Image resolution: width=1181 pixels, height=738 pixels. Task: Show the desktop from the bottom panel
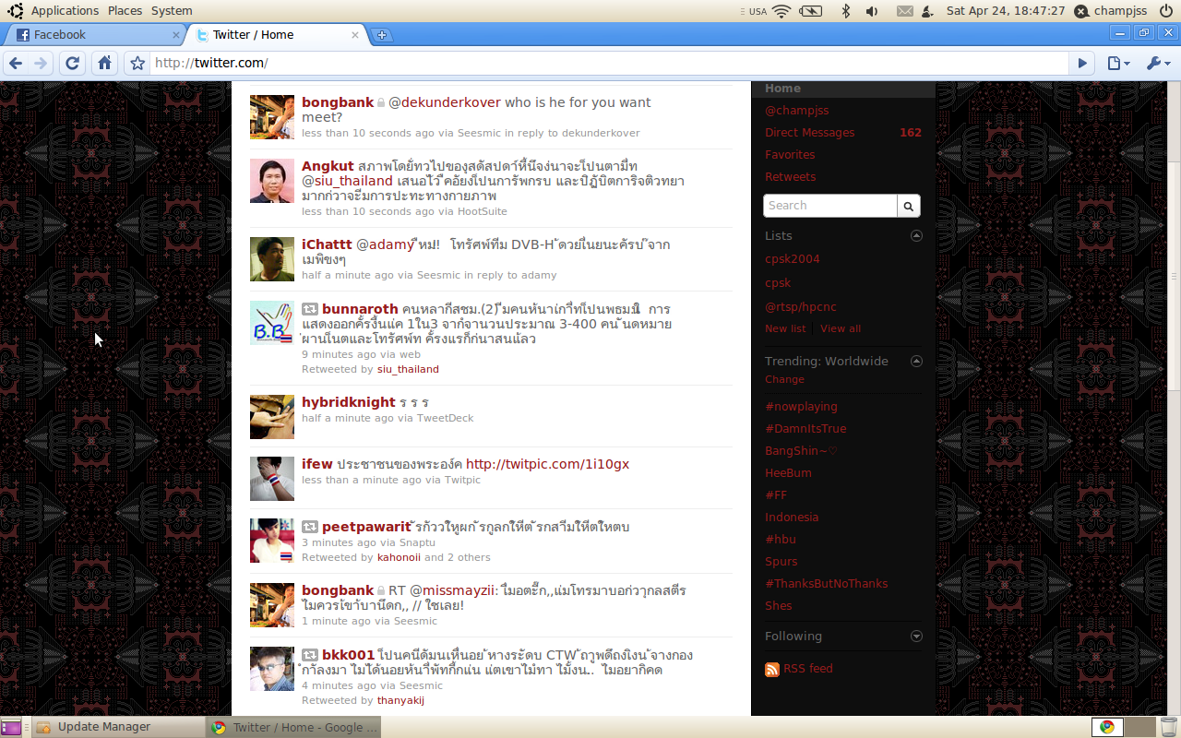11,727
